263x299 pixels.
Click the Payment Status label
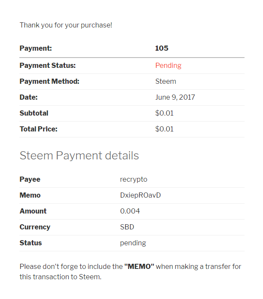point(47,65)
